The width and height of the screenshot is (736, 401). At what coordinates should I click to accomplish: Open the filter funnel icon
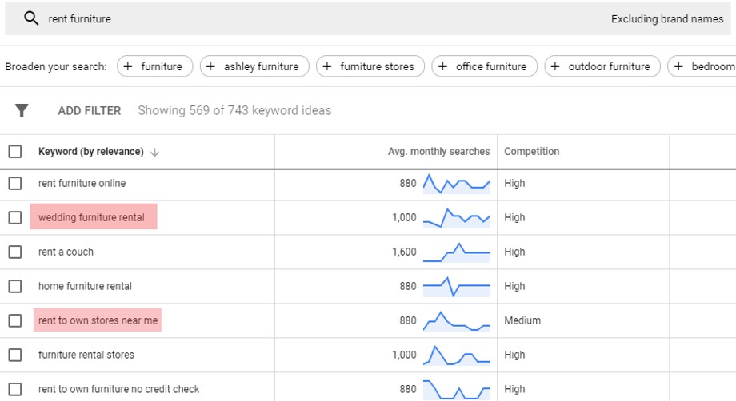22,111
